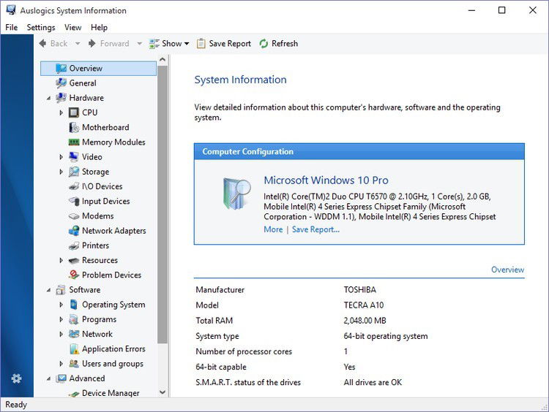Click the Refresh green arrows icon

(x=264, y=44)
